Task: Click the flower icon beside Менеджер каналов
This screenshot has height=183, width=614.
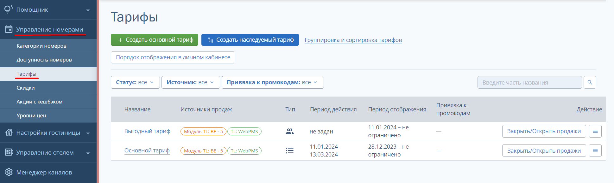Action: coord(9,172)
